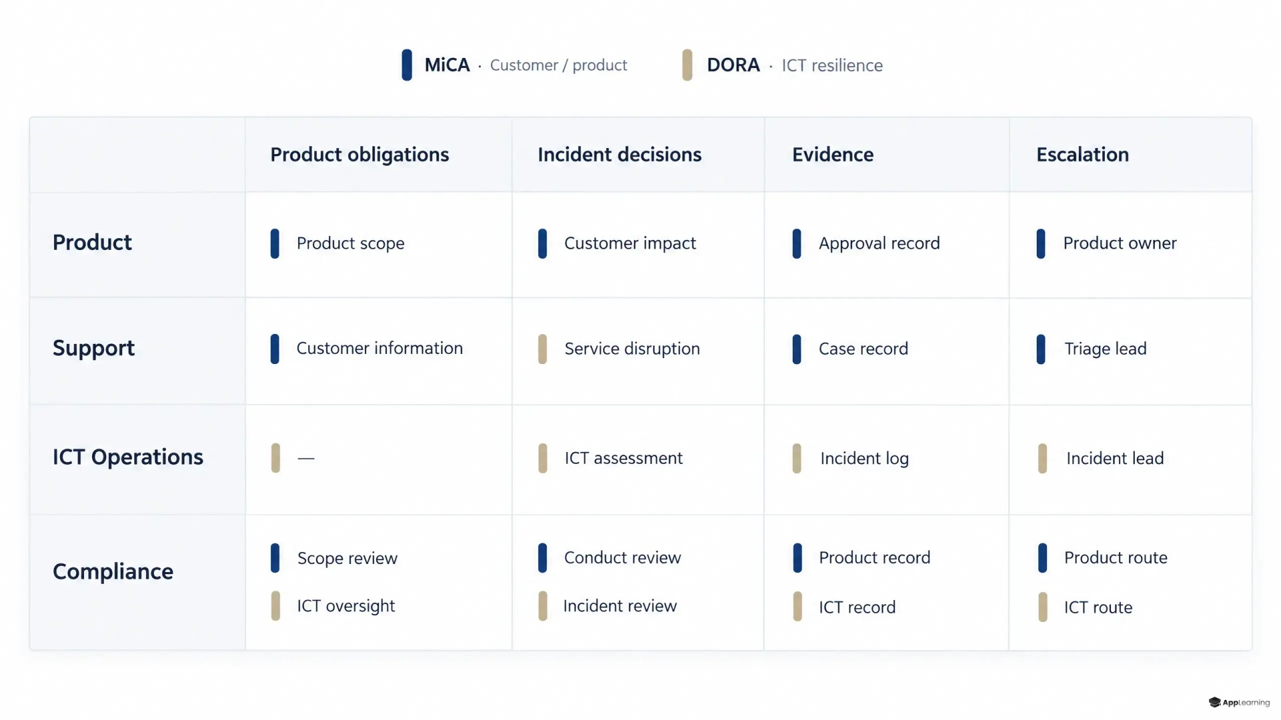Click the 'Case record' cell text

863,349
